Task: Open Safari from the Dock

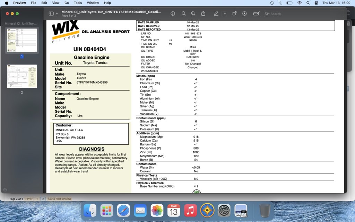Action: (123, 211)
